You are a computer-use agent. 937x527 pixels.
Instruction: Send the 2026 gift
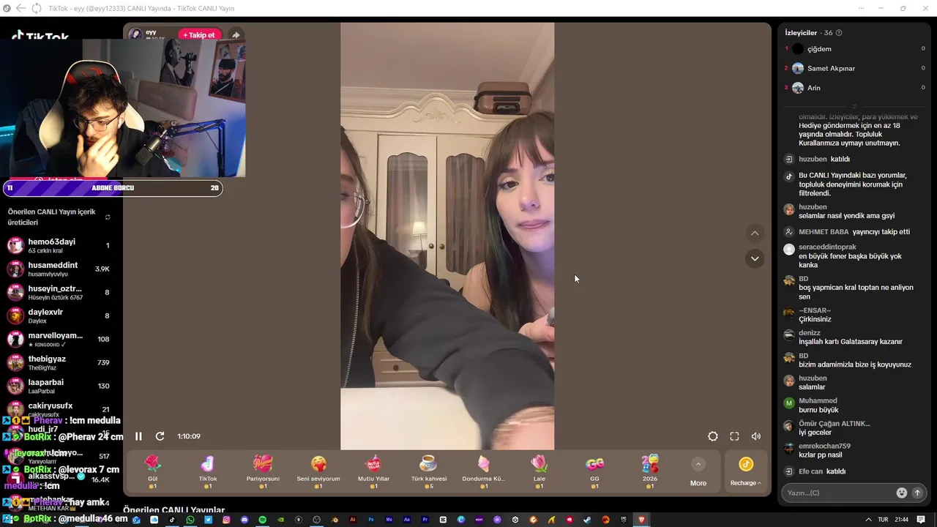pyautogui.click(x=650, y=471)
